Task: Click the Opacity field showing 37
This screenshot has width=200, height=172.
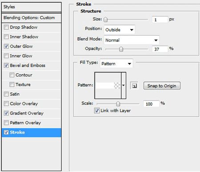Action: click(x=160, y=49)
